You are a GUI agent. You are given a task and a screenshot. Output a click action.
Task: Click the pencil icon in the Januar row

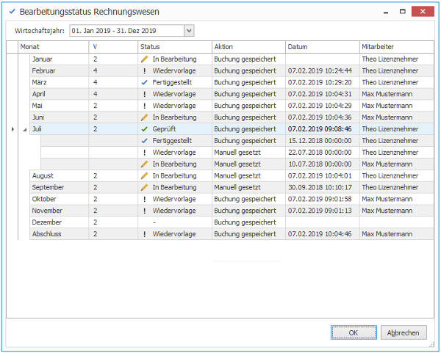click(x=144, y=59)
